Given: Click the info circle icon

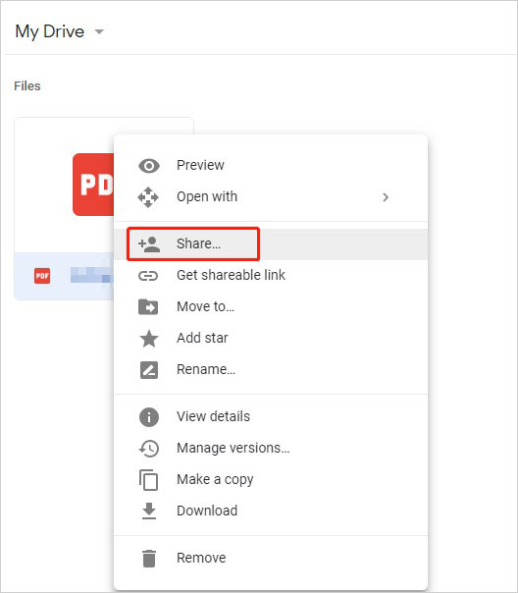Looking at the screenshot, I should 149,417.
